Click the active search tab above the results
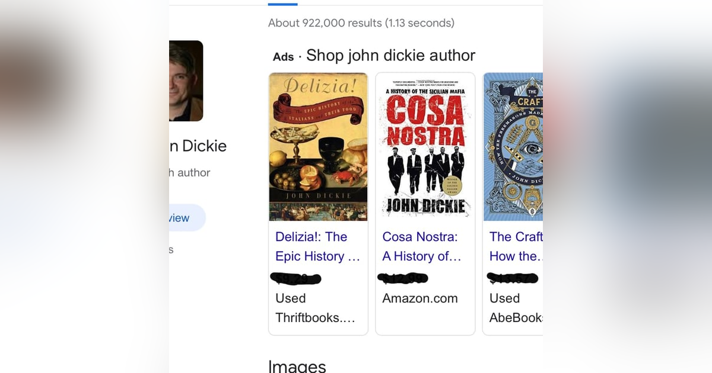 pyautogui.click(x=282, y=2)
